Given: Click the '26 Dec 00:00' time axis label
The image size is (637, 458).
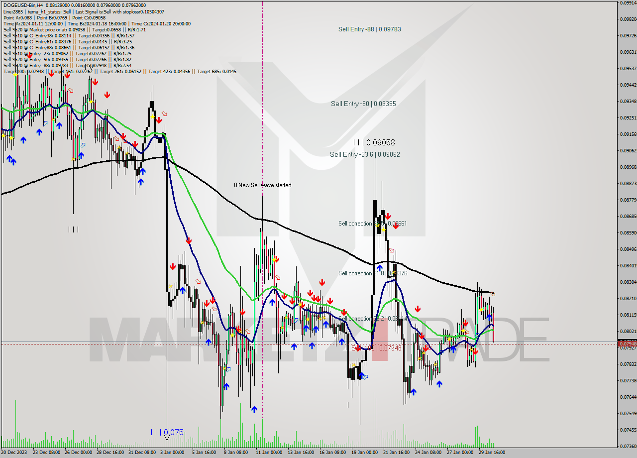Looking at the screenshot, I should [x=77, y=453].
